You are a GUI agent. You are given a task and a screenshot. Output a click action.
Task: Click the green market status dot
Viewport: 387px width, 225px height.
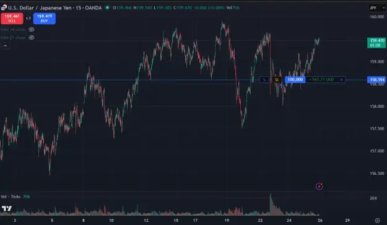pyautogui.click(x=107, y=7)
